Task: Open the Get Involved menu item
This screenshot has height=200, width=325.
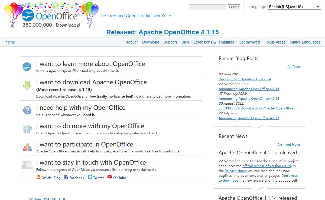Action: click(249, 42)
